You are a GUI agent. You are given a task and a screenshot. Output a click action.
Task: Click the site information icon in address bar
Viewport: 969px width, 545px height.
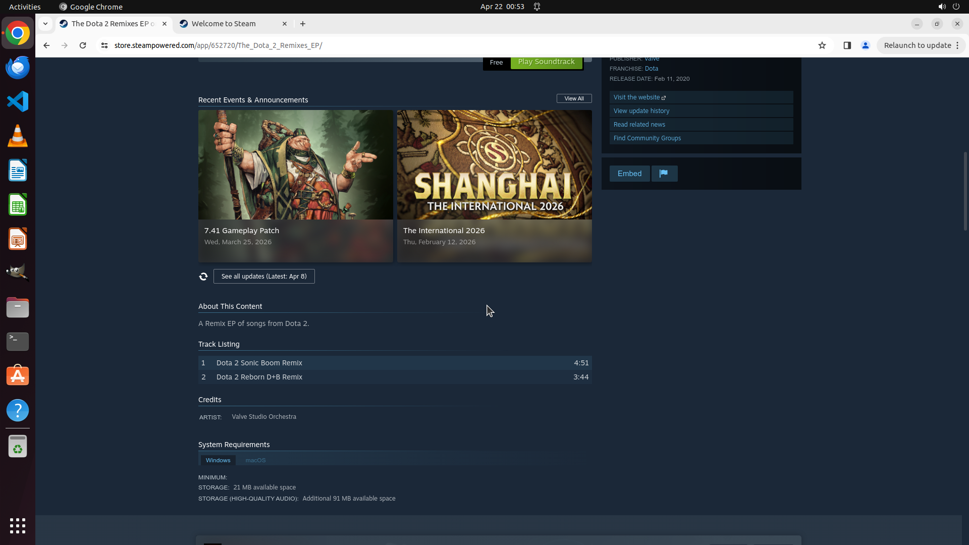click(x=104, y=45)
